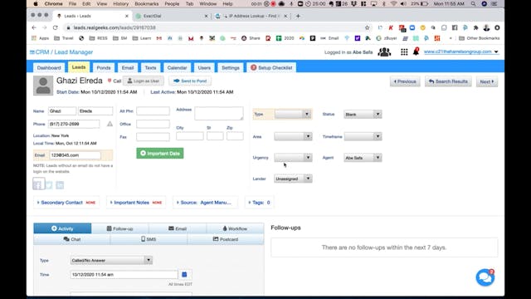Open the apps grid icon

tap(404, 51)
